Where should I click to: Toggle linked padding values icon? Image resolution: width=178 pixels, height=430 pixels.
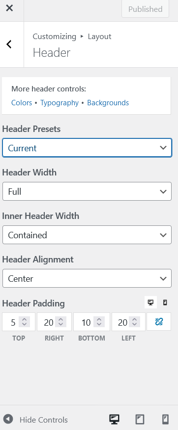(159, 322)
